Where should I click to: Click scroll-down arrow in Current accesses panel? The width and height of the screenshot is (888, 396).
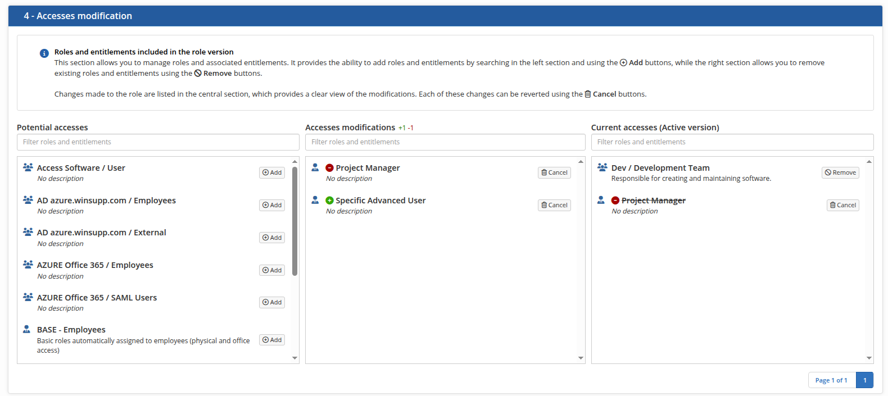tap(869, 358)
